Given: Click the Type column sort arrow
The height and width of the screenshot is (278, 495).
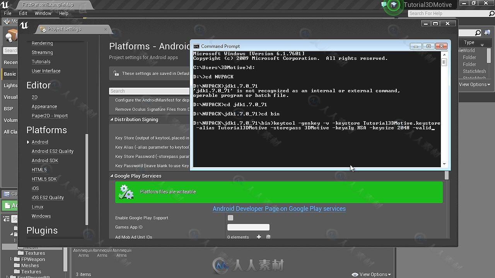Looking at the screenshot, I should [x=482, y=45].
